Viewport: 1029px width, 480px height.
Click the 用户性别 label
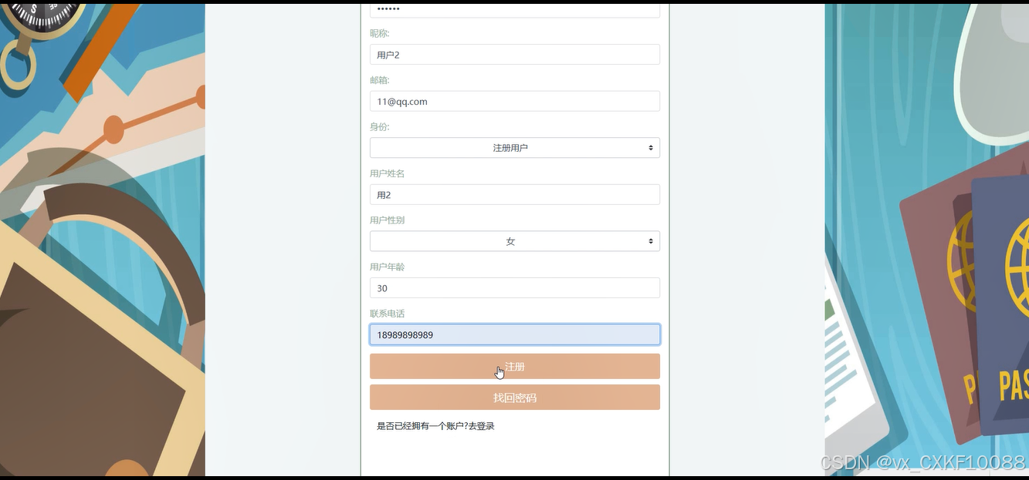388,220
